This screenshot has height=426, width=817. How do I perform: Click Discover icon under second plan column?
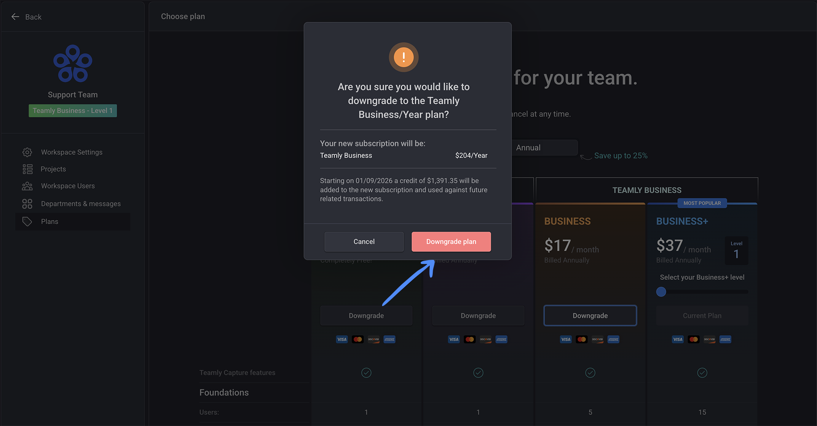(485, 339)
